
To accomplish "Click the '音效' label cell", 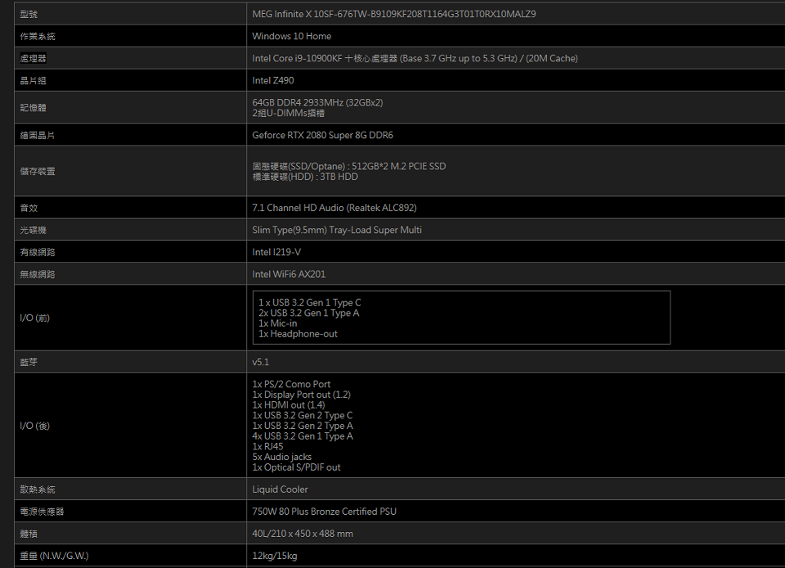I will [130, 208].
